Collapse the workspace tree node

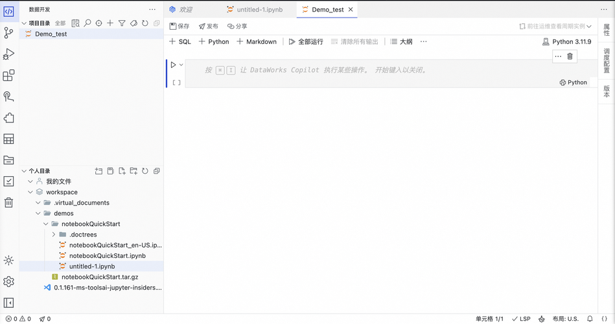tap(30, 192)
